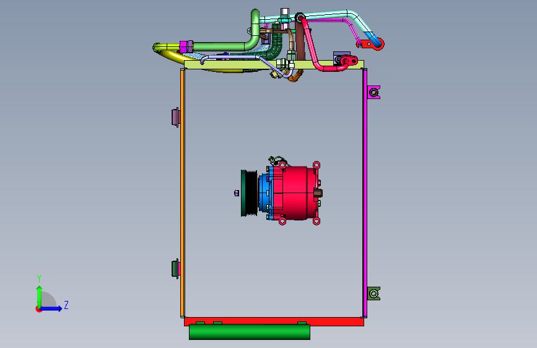The image size is (537, 348).
Task: Click the 'Y' axis label
Action: pyautogui.click(x=39, y=278)
